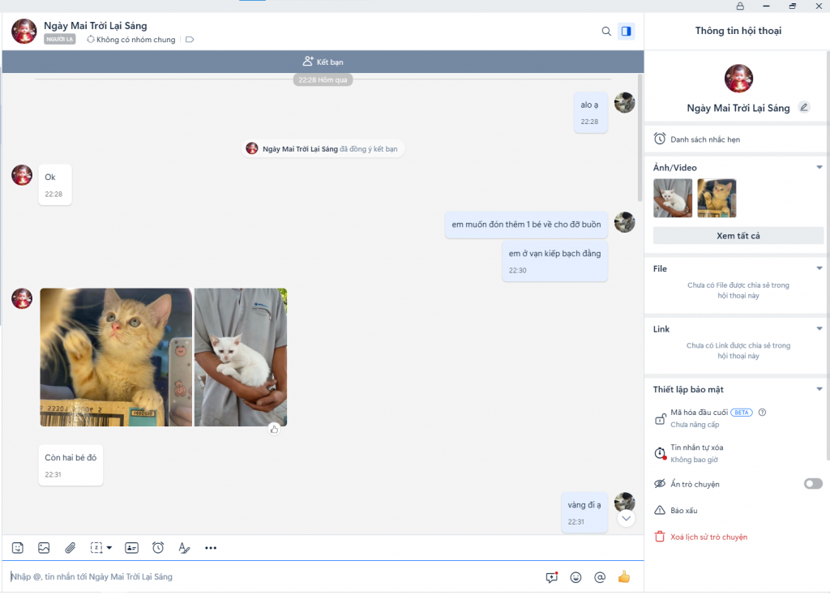Screen dimensions: 830x595
Task: Toggle the conversation info side panel
Action: pos(627,32)
